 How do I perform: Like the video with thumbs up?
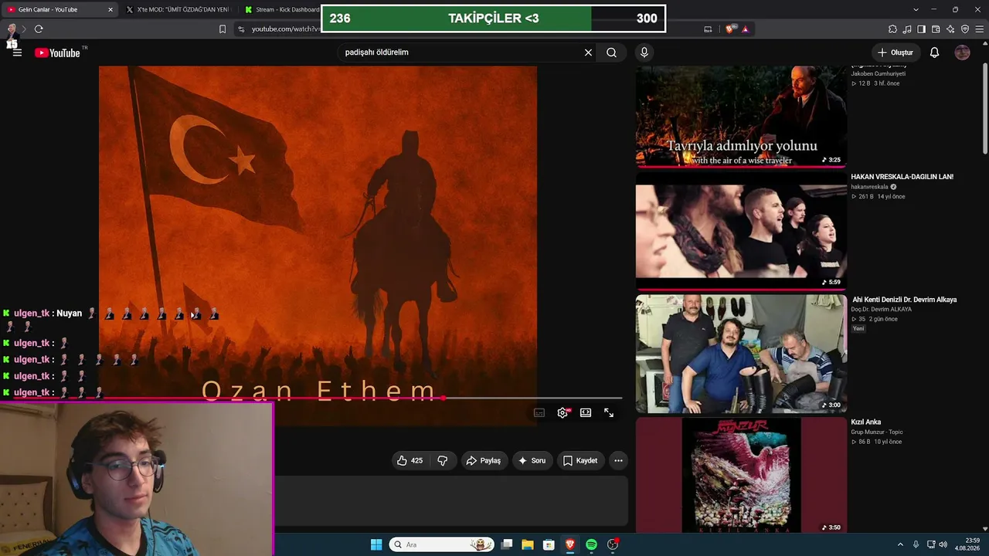[x=410, y=460]
